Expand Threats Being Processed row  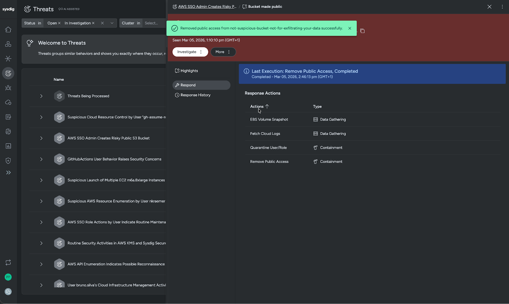(x=41, y=96)
